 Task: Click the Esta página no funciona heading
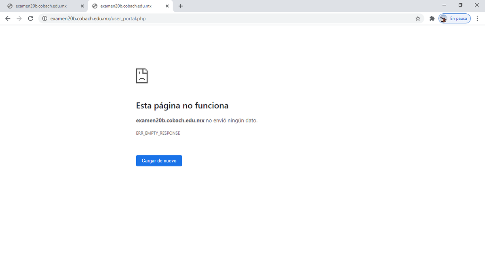click(x=182, y=106)
